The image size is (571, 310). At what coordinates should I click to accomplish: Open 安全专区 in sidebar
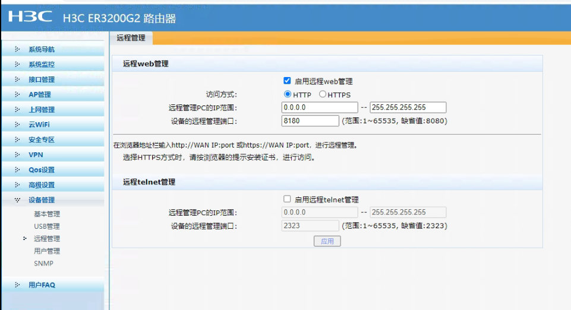[42, 140]
